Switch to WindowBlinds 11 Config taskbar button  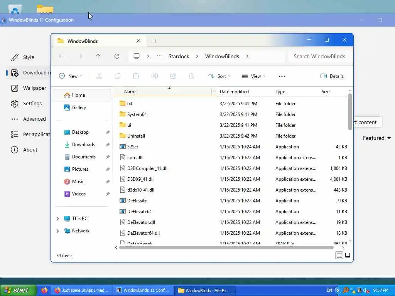point(143,290)
